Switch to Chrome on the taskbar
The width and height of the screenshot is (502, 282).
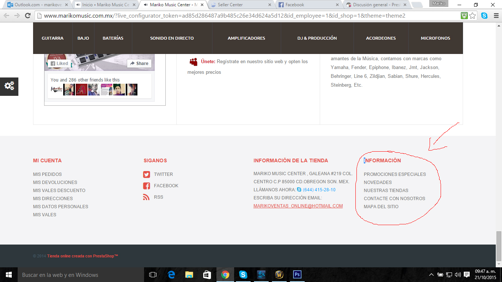(x=225, y=275)
